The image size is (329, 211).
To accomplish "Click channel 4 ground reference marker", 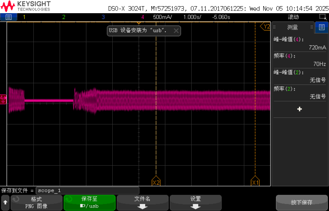I will coord(3,98).
